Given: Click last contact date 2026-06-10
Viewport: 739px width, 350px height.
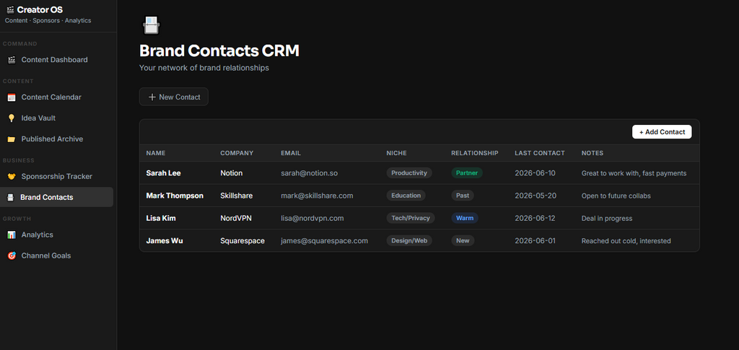Looking at the screenshot, I should (535, 173).
